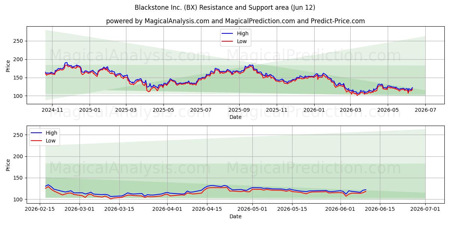Screen dimensions: 450x225
Task: Click the '2025-01' x-axis label in the top chart
Action: [89, 110]
